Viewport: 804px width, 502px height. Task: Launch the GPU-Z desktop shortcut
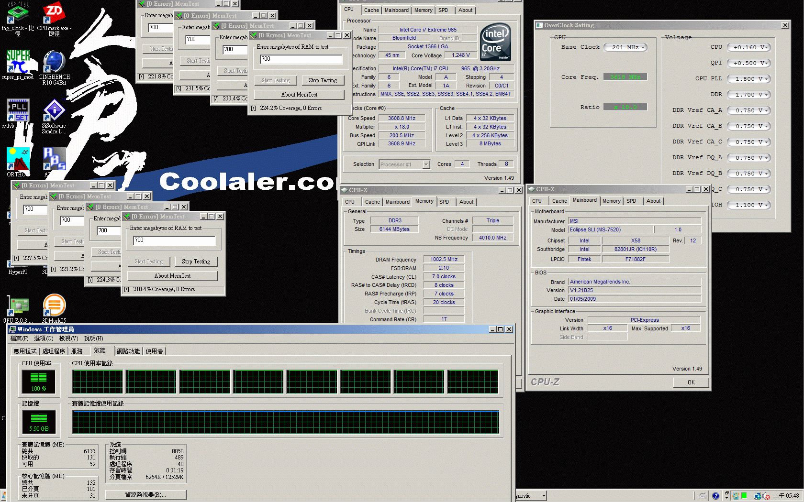tap(18, 306)
